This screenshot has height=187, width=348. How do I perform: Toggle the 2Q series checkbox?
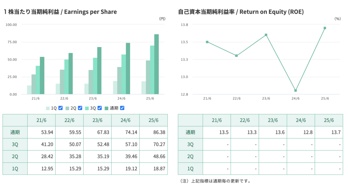[x=80, y=108]
